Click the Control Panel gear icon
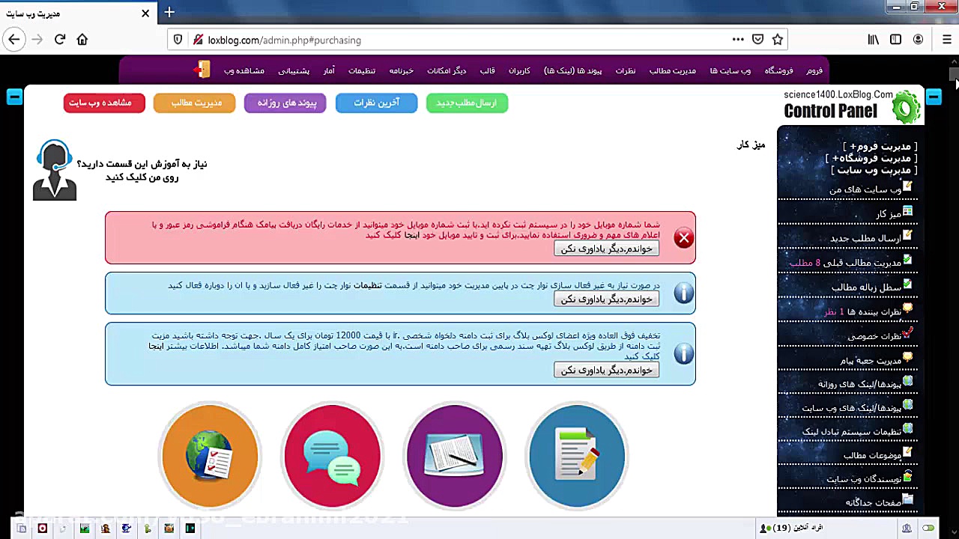The height and width of the screenshot is (539, 959). tap(906, 107)
